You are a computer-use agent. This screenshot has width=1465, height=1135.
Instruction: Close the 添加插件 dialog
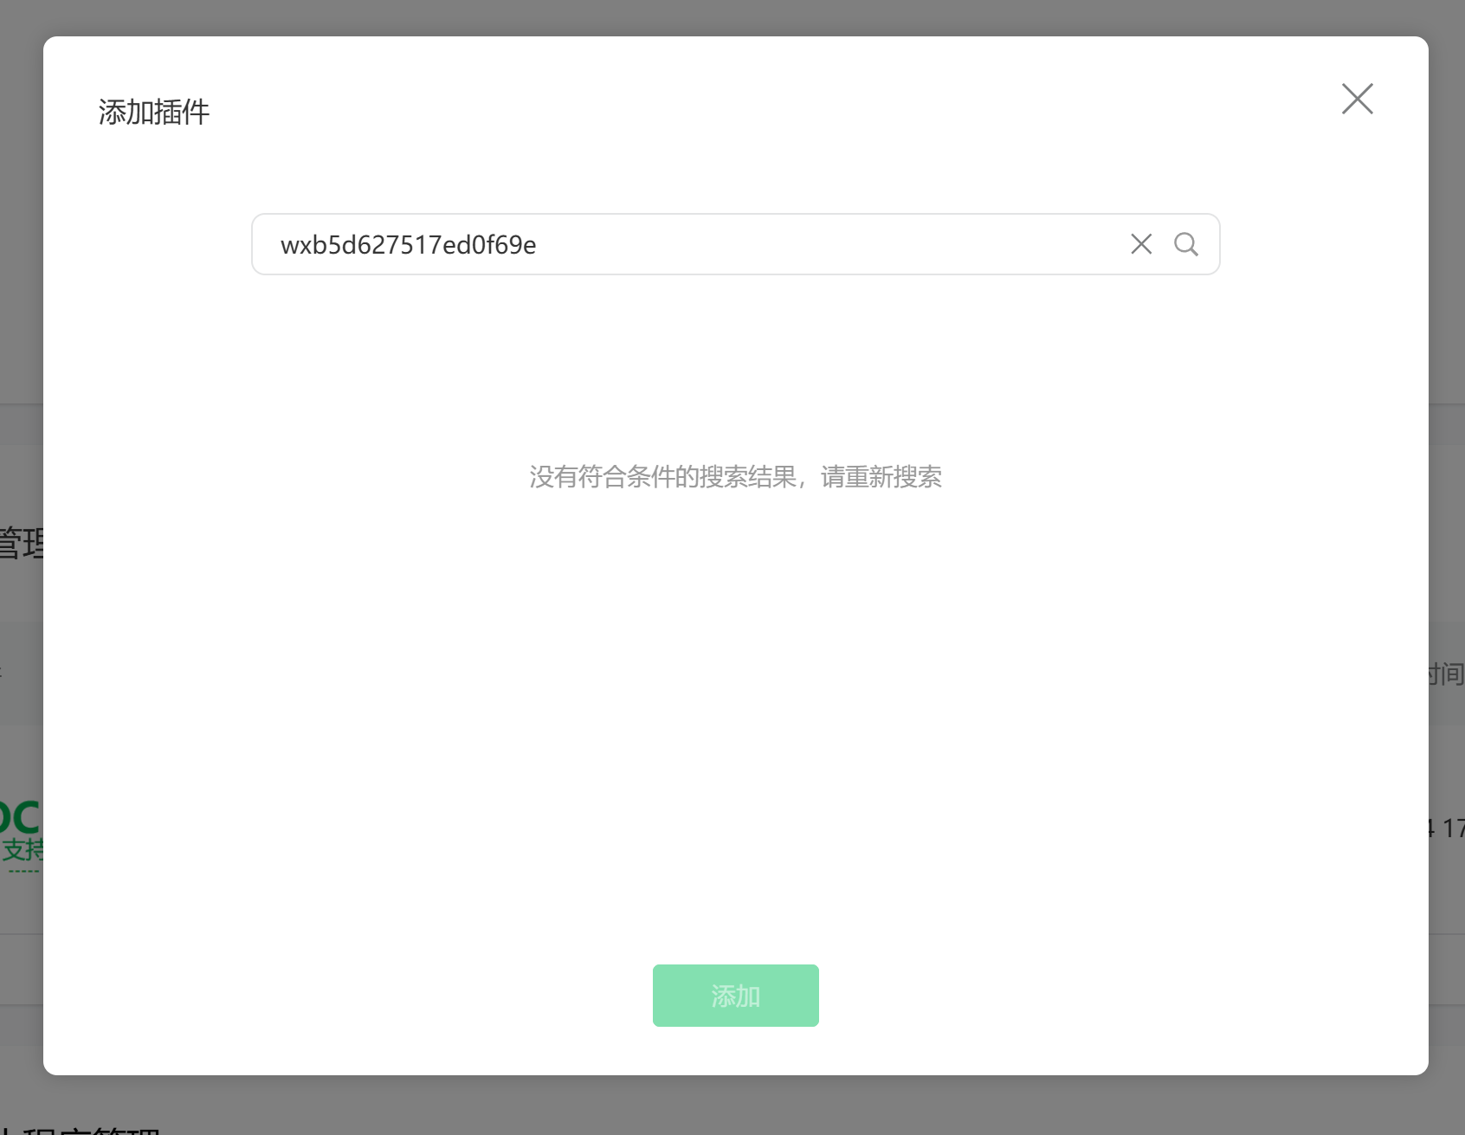(x=1357, y=99)
